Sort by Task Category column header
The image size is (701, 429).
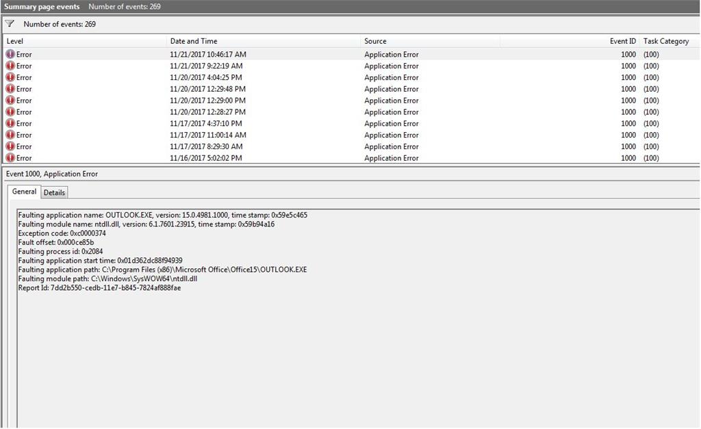click(x=670, y=41)
